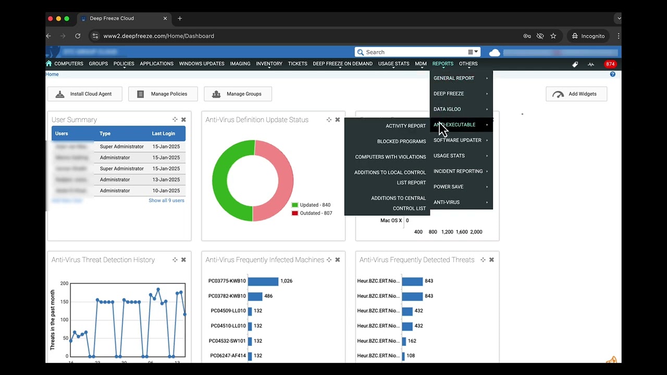Open site information icon in address bar
This screenshot has height=375, width=667.
pos(95,36)
